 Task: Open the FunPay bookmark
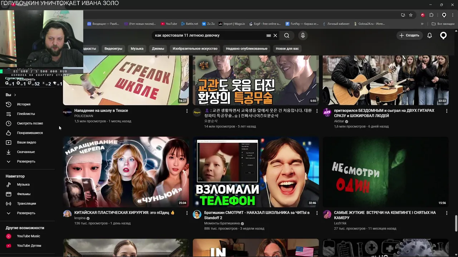(x=302, y=24)
